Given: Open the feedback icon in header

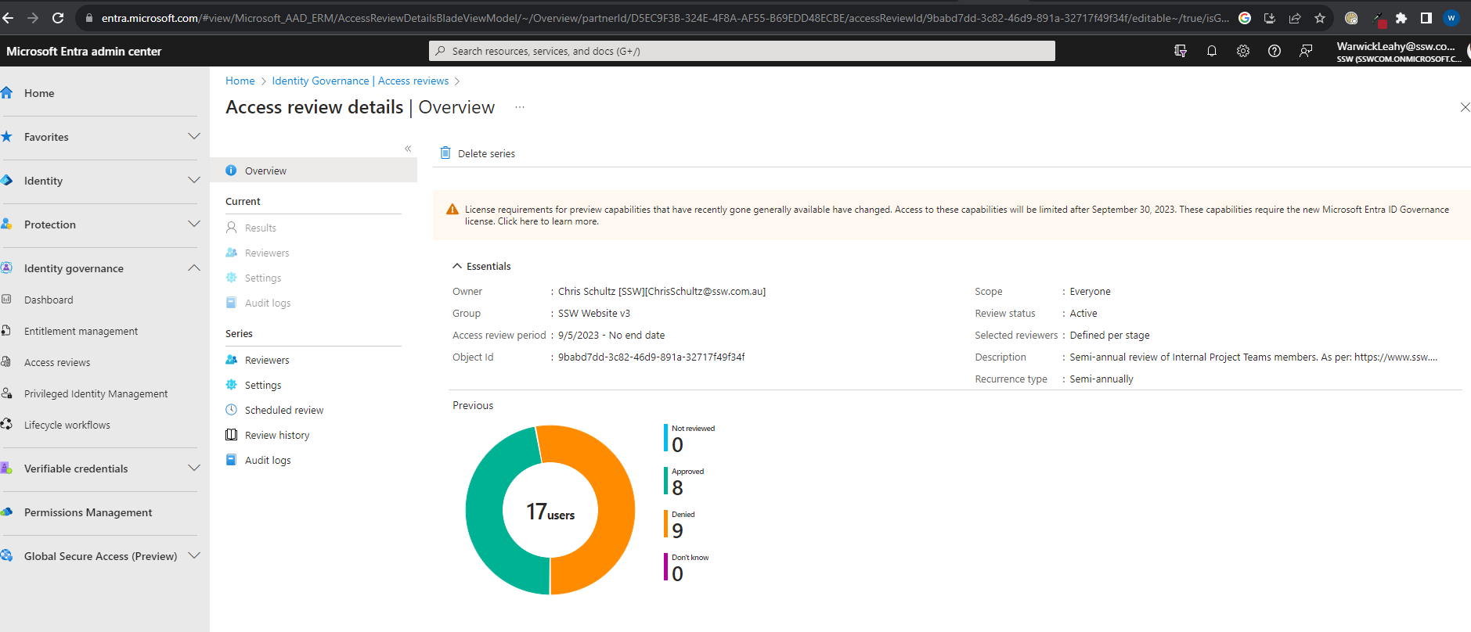Looking at the screenshot, I should point(1305,51).
